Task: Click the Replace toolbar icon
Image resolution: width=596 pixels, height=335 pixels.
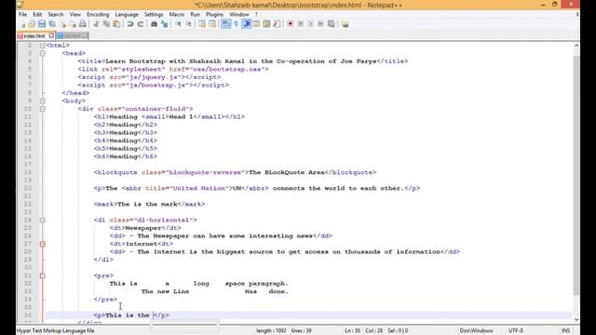Action: tap(164, 24)
